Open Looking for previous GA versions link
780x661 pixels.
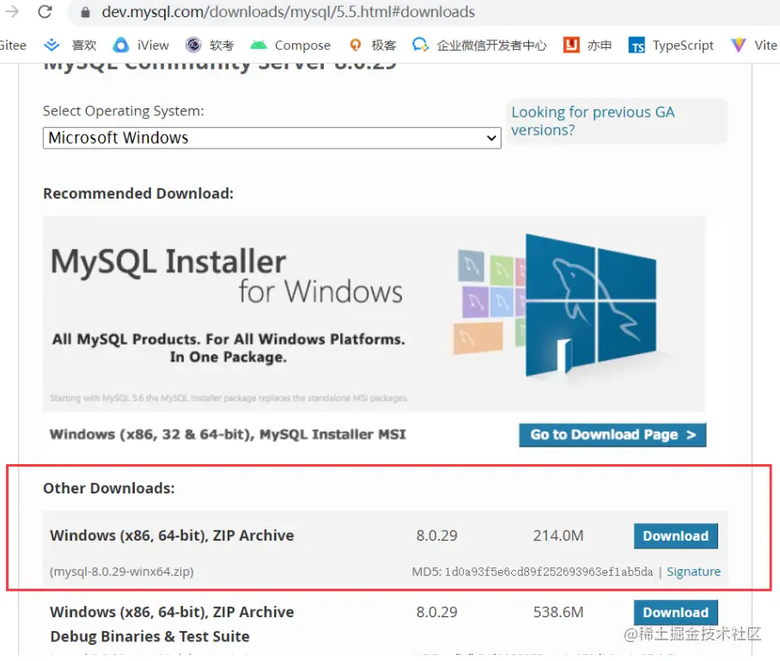click(593, 121)
